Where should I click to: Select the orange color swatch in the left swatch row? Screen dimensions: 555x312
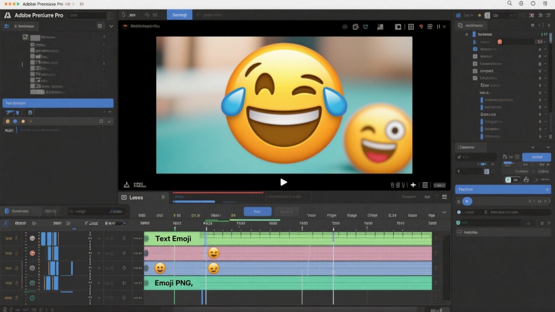[x=23, y=121]
